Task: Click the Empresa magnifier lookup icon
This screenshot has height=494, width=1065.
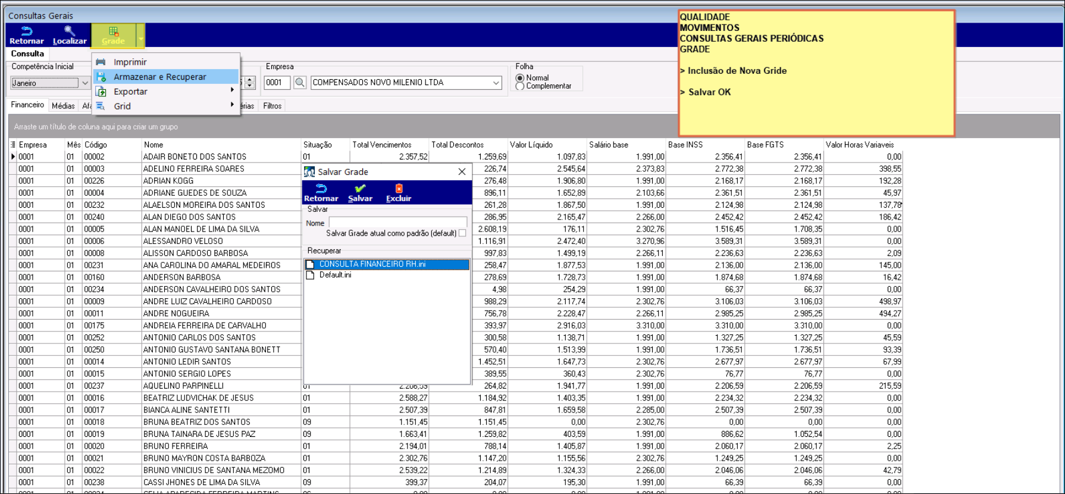Action: [x=300, y=83]
